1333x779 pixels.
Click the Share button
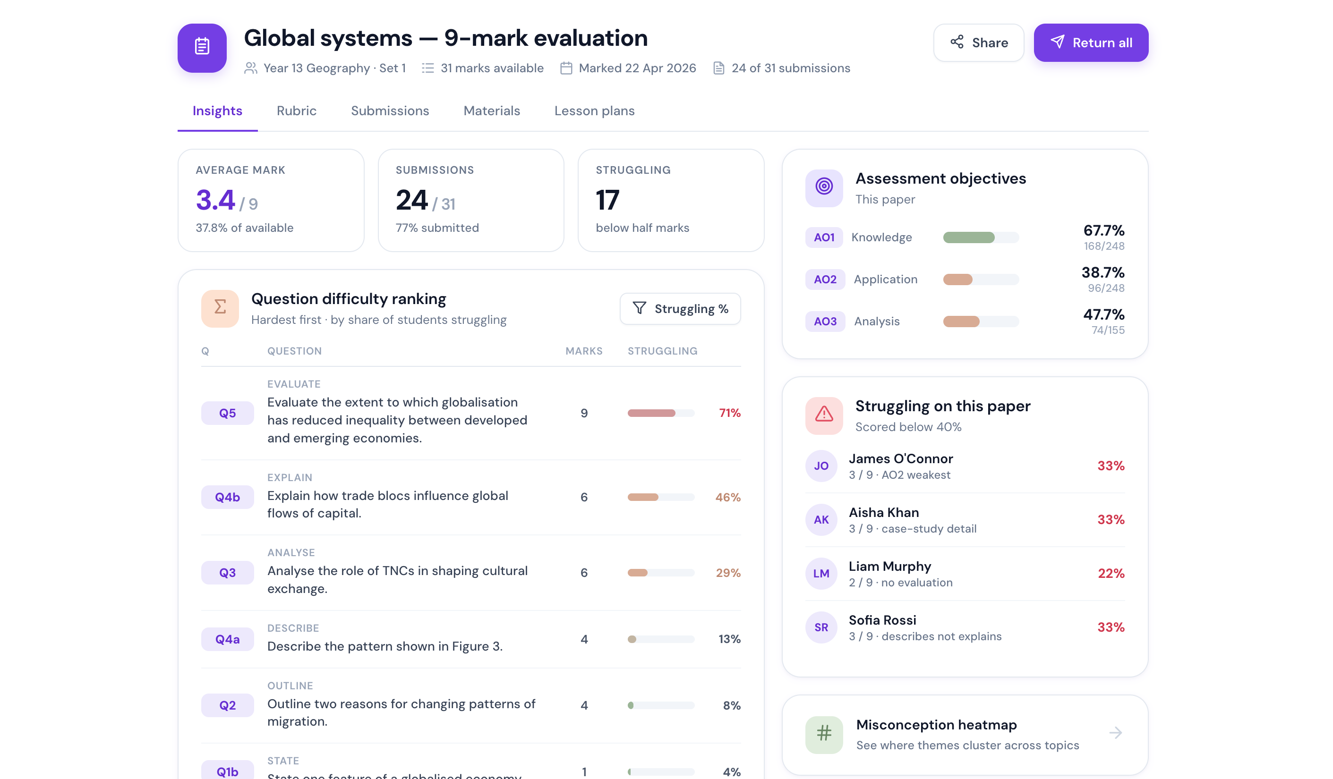tap(979, 42)
